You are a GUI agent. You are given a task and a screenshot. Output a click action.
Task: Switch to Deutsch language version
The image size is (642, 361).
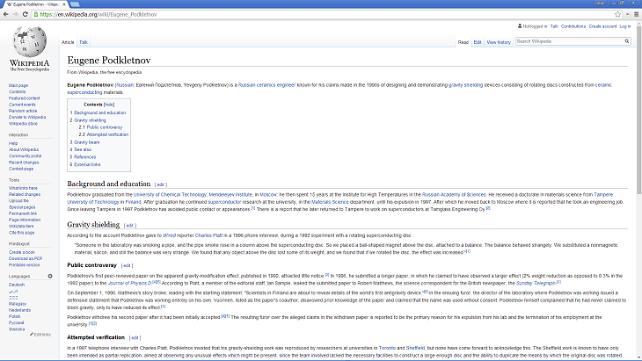click(x=17, y=285)
